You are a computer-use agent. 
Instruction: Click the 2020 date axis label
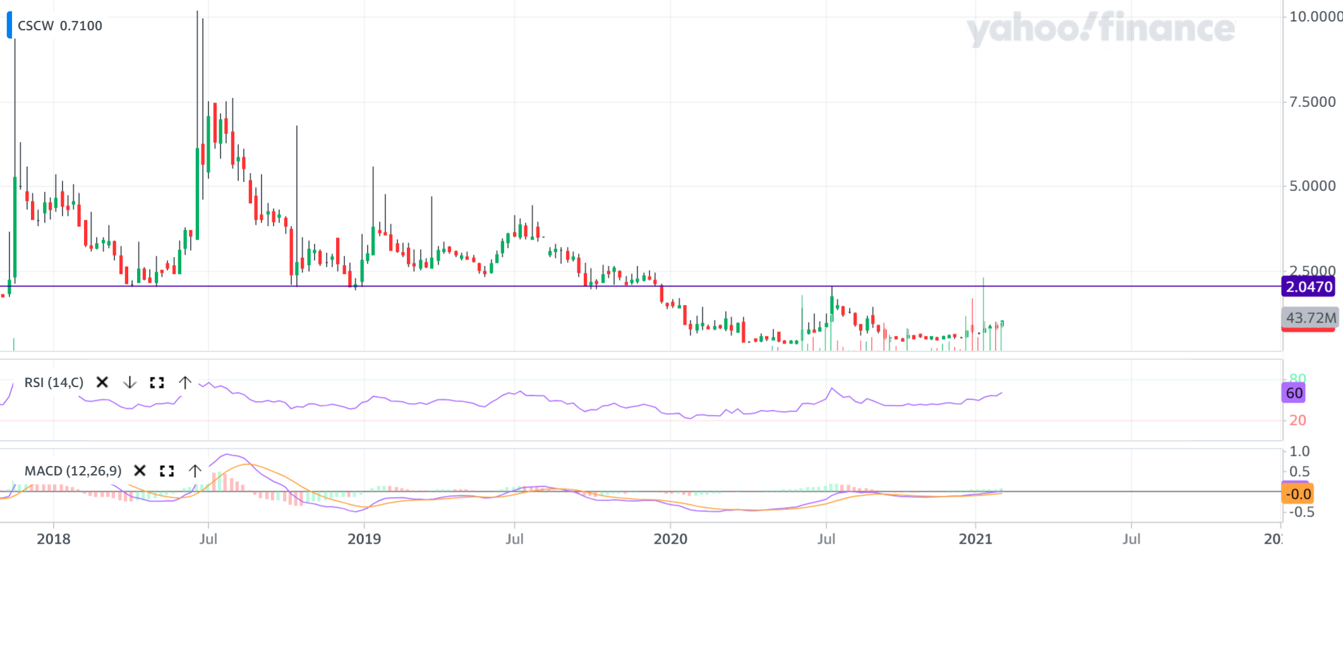[670, 539]
